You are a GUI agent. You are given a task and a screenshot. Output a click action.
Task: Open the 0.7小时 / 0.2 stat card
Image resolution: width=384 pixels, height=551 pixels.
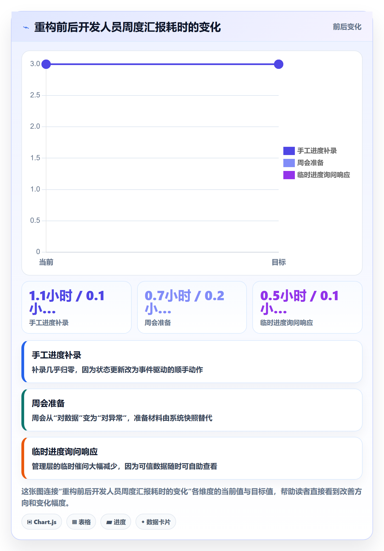pos(192,307)
